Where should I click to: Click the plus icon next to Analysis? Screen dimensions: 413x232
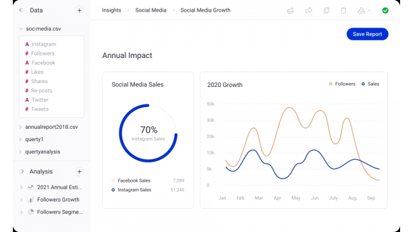(x=79, y=172)
